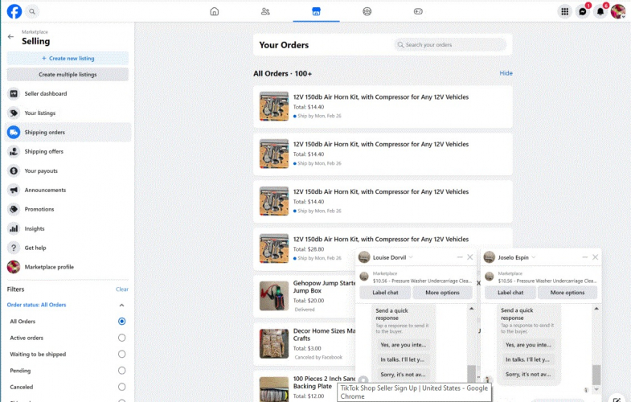The image size is (631, 402).
Task: Open the apps menu grid icon
Action: tap(564, 11)
